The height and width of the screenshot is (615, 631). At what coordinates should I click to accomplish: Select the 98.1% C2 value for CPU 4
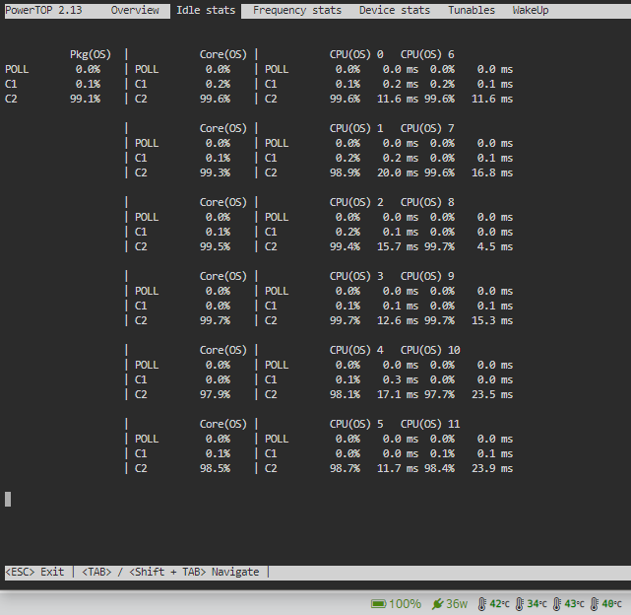coord(345,394)
